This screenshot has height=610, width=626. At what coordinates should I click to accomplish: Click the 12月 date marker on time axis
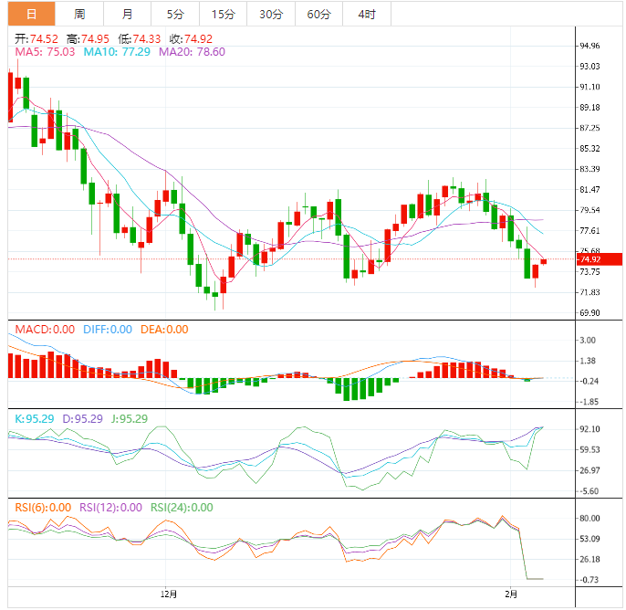166,594
